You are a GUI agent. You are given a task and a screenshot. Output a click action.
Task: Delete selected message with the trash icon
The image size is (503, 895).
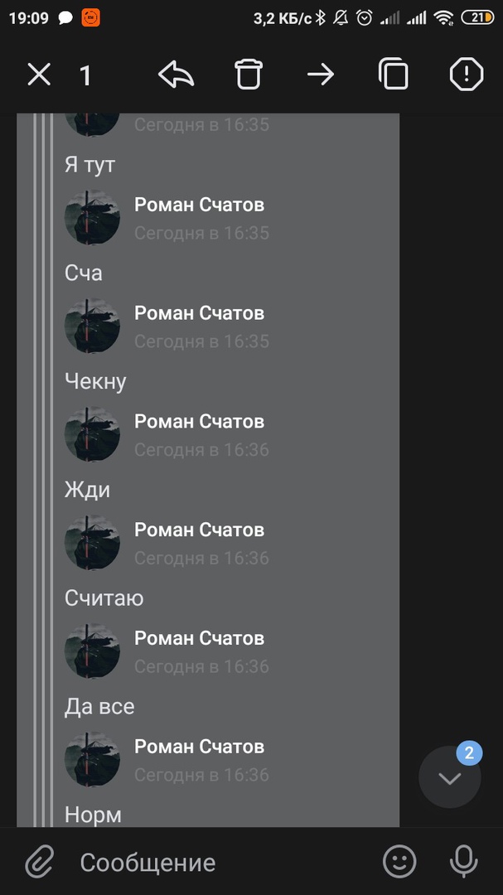click(249, 75)
